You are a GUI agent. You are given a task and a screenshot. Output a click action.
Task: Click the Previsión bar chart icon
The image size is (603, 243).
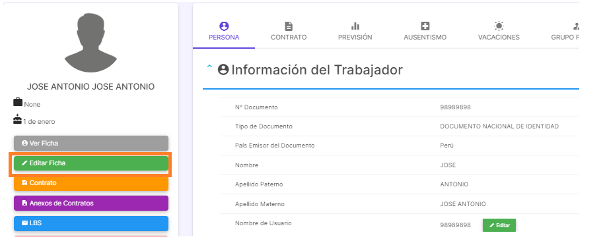[x=355, y=26]
